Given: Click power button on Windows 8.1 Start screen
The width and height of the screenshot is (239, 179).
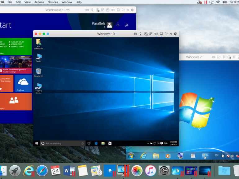Looking at the screenshot, I should (118, 25).
